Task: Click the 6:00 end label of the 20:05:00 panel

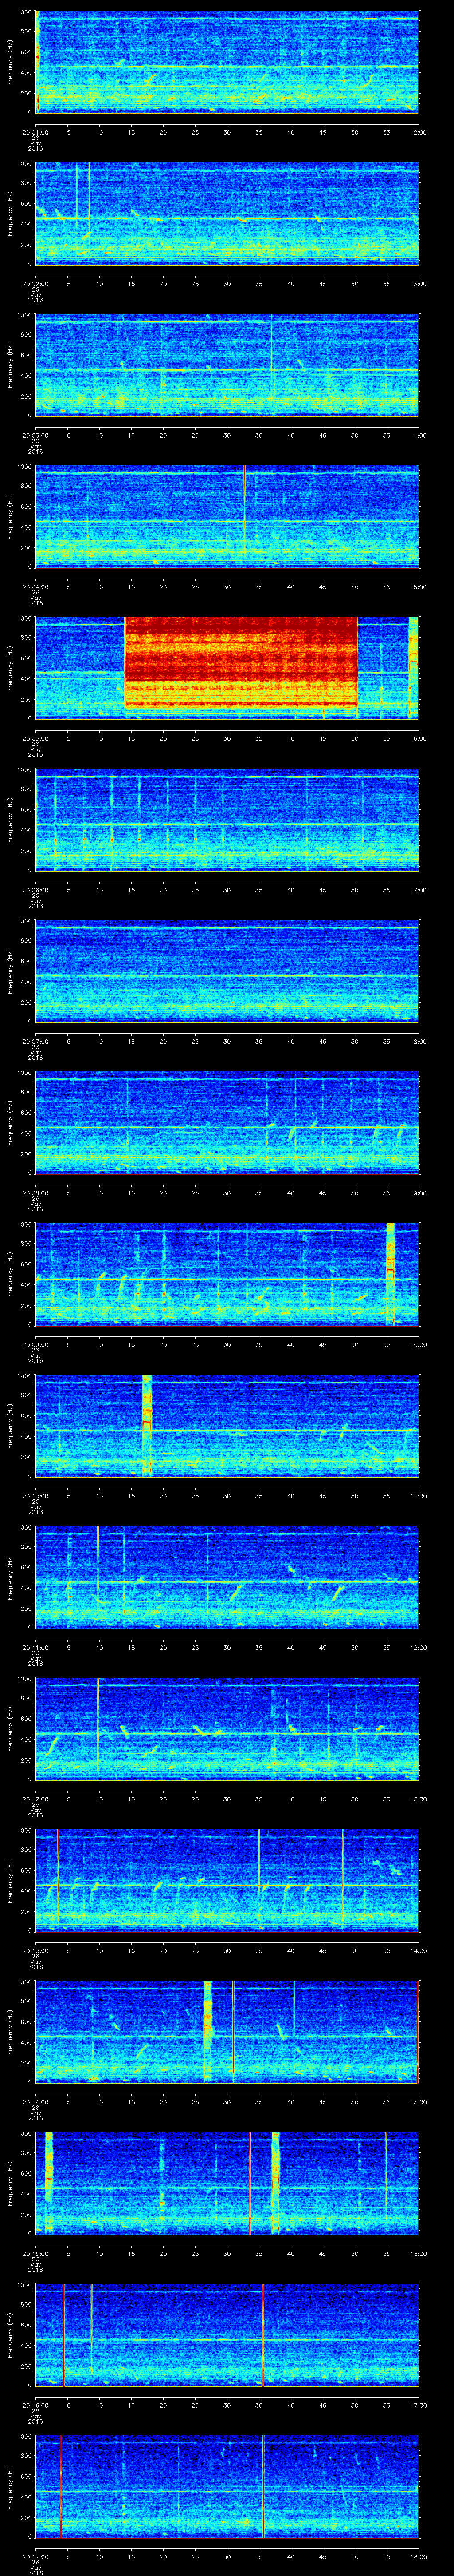Action: [x=419, y=738]
